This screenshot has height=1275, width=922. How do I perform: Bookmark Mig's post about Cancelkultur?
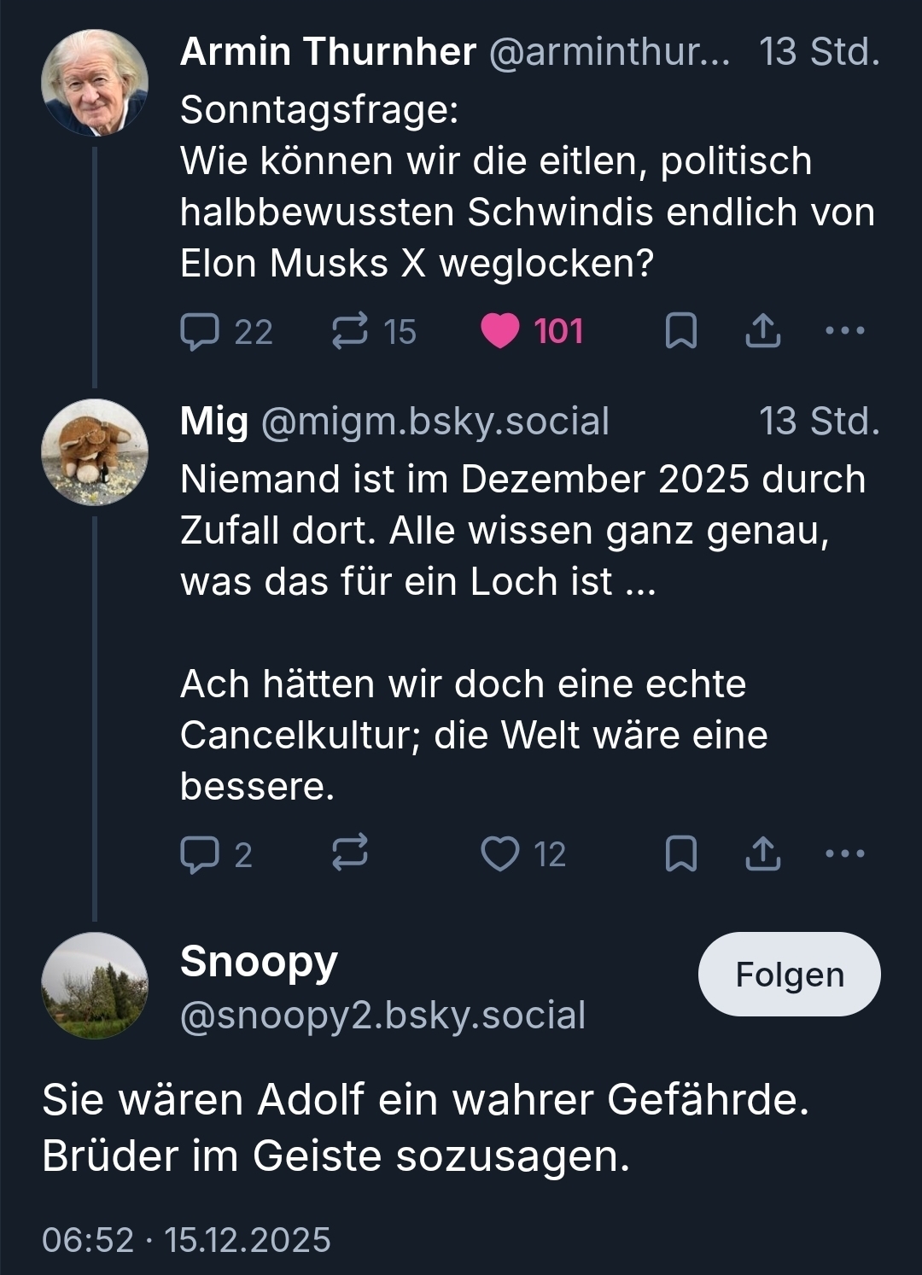pyautogui.click(x=680, y=854)
